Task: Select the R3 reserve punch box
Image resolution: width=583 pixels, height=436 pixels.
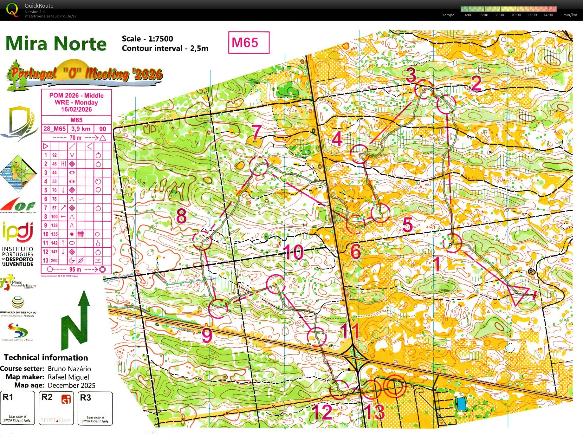Action: pyautogui.click(x=95, y=408)
